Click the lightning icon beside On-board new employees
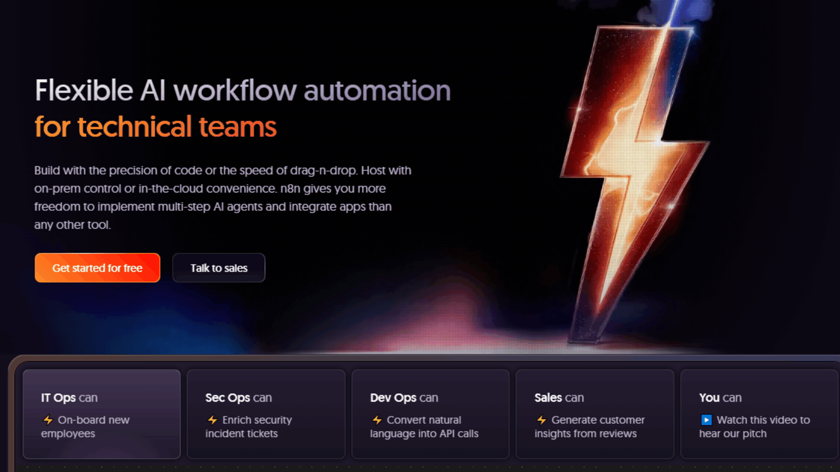This screenshot has width=840, height=472. [x=48, y=420]
